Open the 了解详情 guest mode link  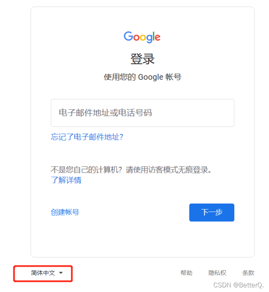pos(66,180)
